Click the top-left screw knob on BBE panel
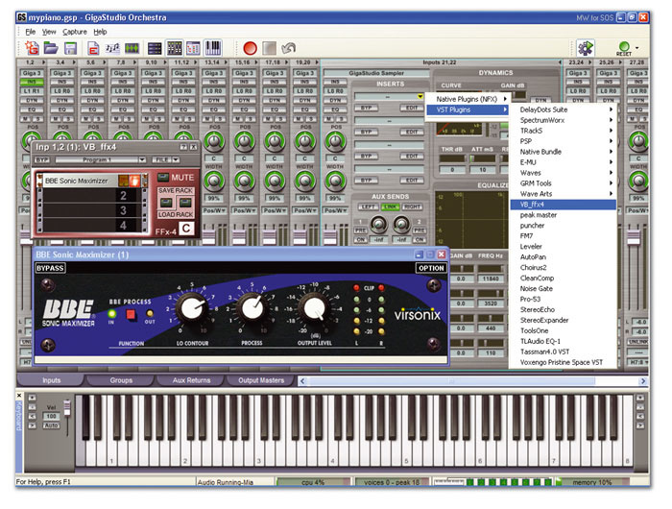 tap(47, 284)
